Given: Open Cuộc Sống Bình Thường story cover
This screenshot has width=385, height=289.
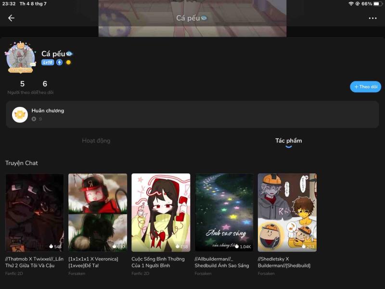Looking at the screenshot, I should pos(161,212).
